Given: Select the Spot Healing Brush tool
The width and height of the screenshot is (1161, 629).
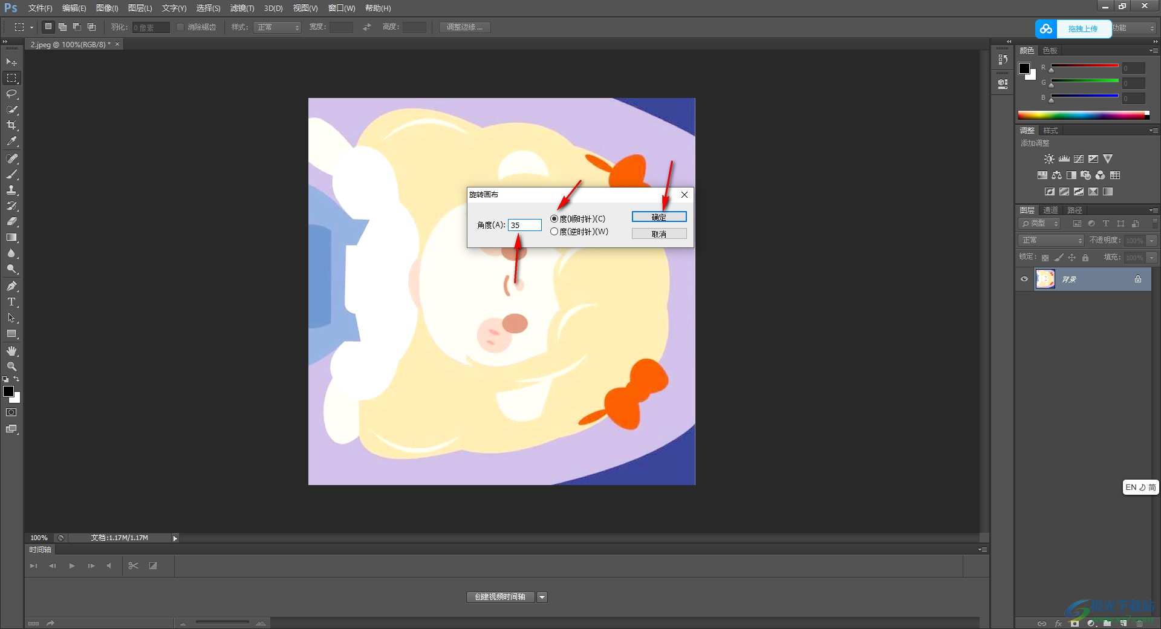Looking at the screenshot, I should 11,158.
